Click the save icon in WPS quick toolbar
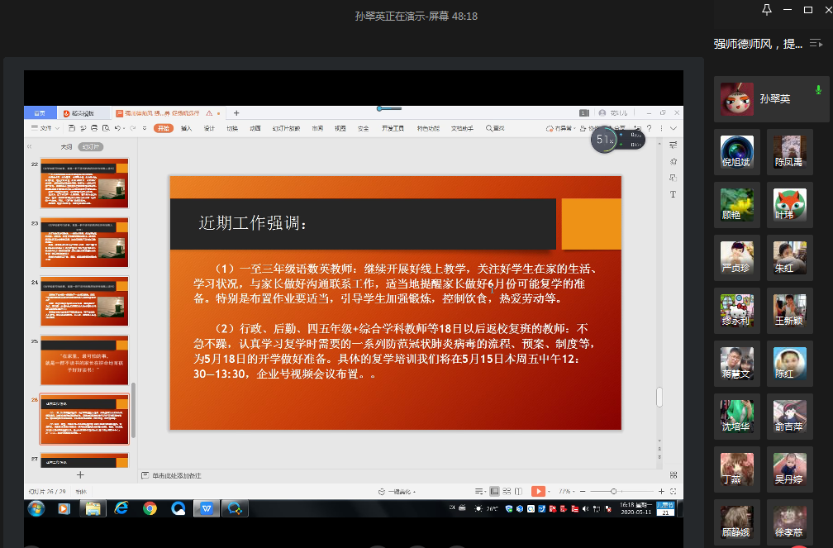Viewport: 833px width, 548px height. click(x=72, y=128)
